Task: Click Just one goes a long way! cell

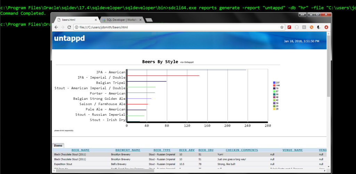Action: (x=232, y=159)
